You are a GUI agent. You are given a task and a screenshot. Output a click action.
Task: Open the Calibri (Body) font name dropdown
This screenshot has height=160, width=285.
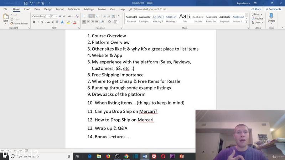pos(49,16)
